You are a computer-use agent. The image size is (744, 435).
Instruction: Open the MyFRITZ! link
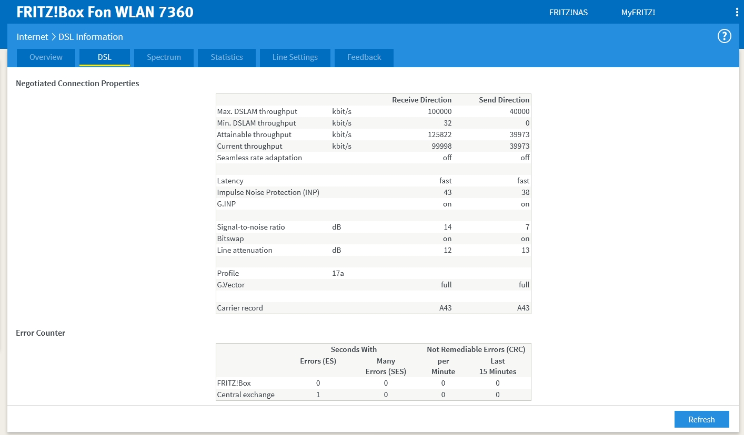(638, 13)
